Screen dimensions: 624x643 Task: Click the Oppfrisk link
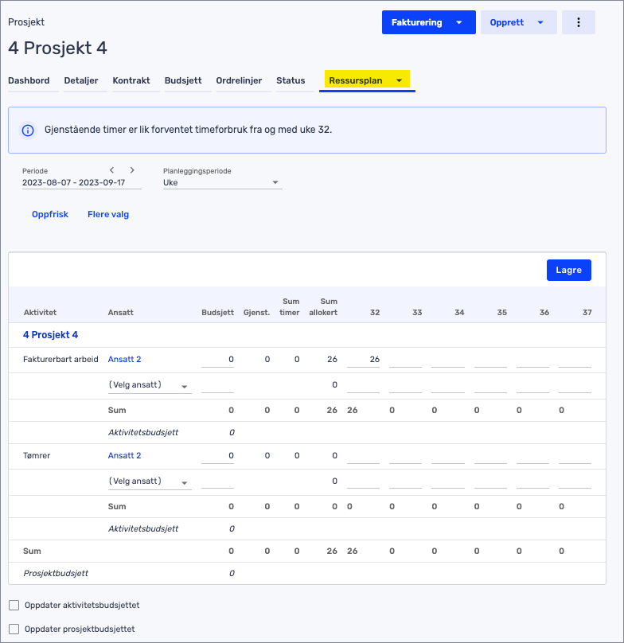[x=50, y=214]
